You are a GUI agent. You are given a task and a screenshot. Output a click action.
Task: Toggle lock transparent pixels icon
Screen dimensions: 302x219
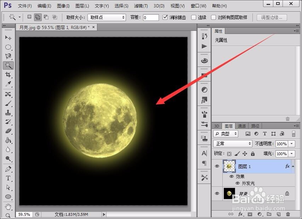229,154
